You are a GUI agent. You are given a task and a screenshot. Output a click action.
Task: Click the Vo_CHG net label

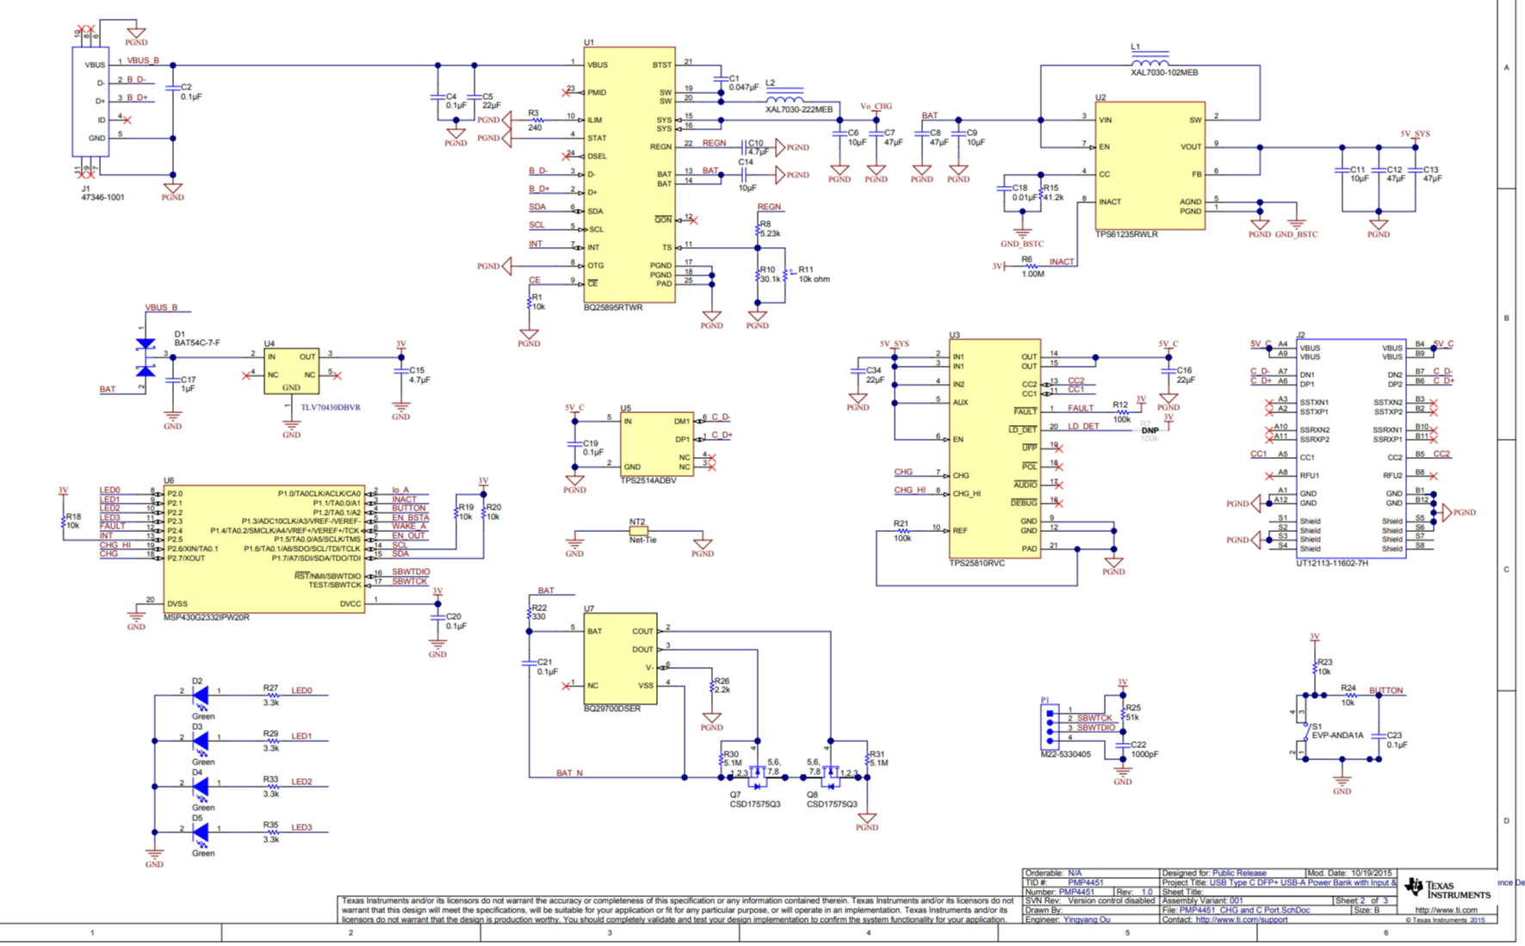(x=876, y=107)
